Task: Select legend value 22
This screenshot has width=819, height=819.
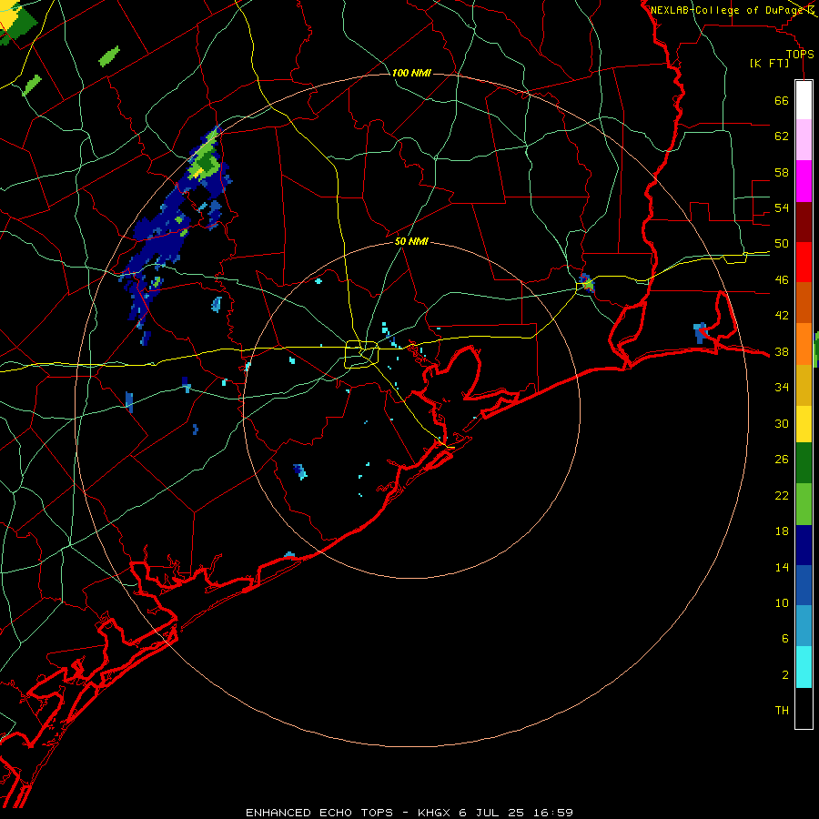Action: click(782, 495)
